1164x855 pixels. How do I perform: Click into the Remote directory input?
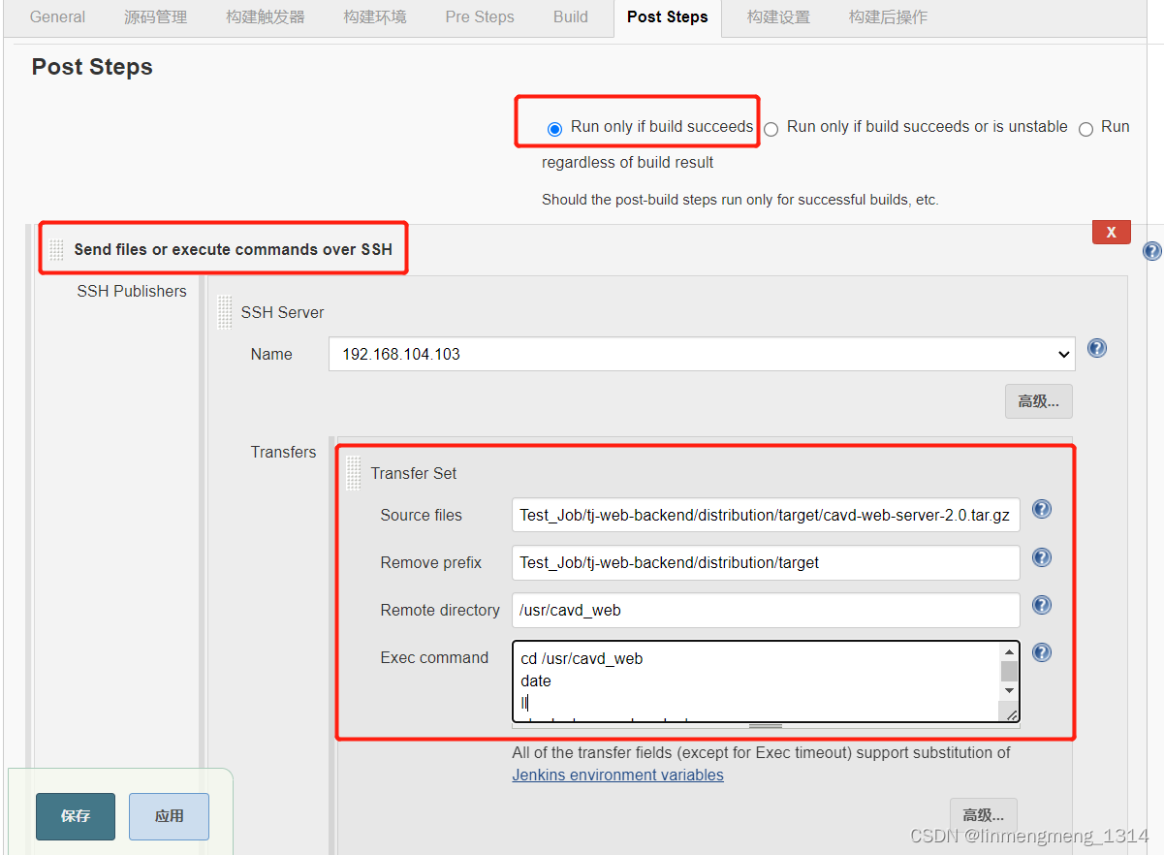pyautogui.click(x=766, y=610)
